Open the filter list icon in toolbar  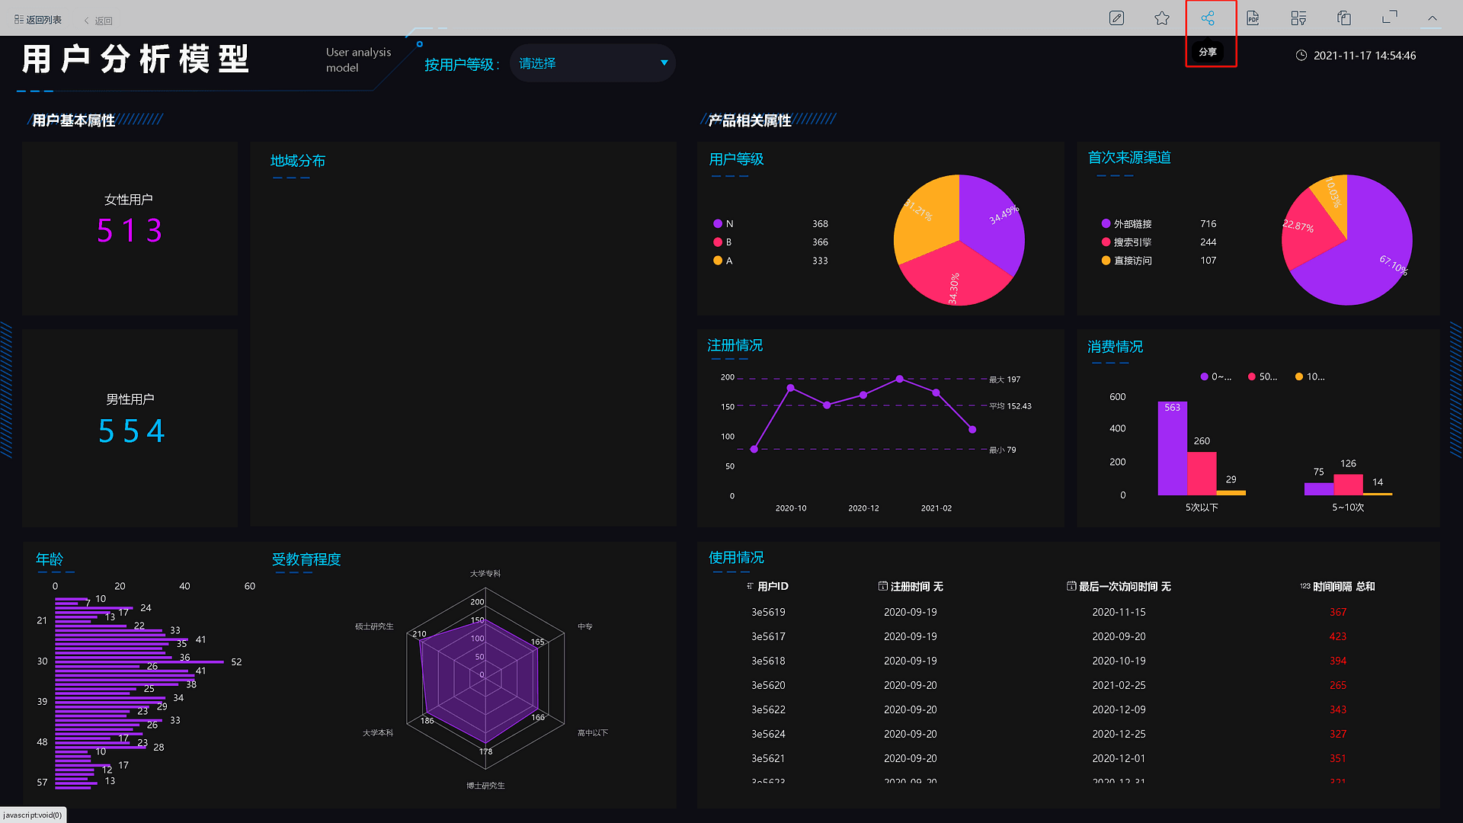[x=1298, y=18]
